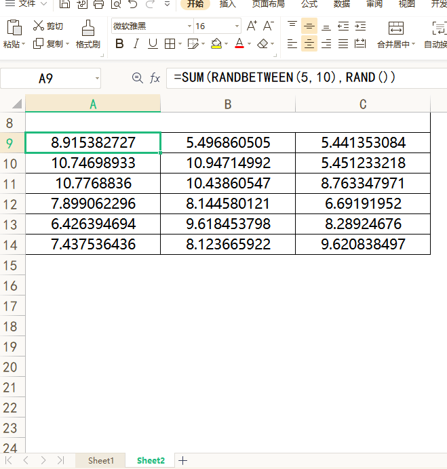Click the cell borders icon

click(170, 44)
